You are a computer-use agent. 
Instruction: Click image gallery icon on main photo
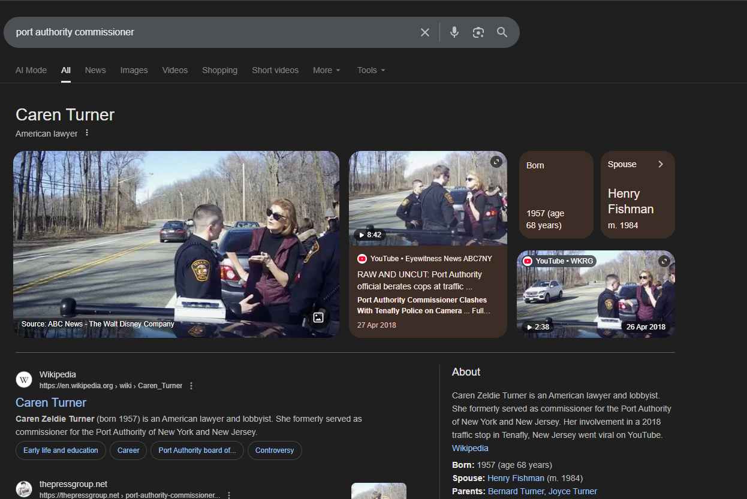click(318, 317)
